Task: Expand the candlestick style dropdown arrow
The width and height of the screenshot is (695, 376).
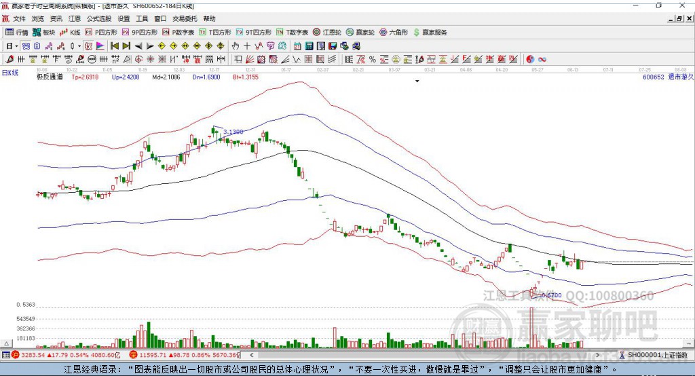Action: [79, 46]
